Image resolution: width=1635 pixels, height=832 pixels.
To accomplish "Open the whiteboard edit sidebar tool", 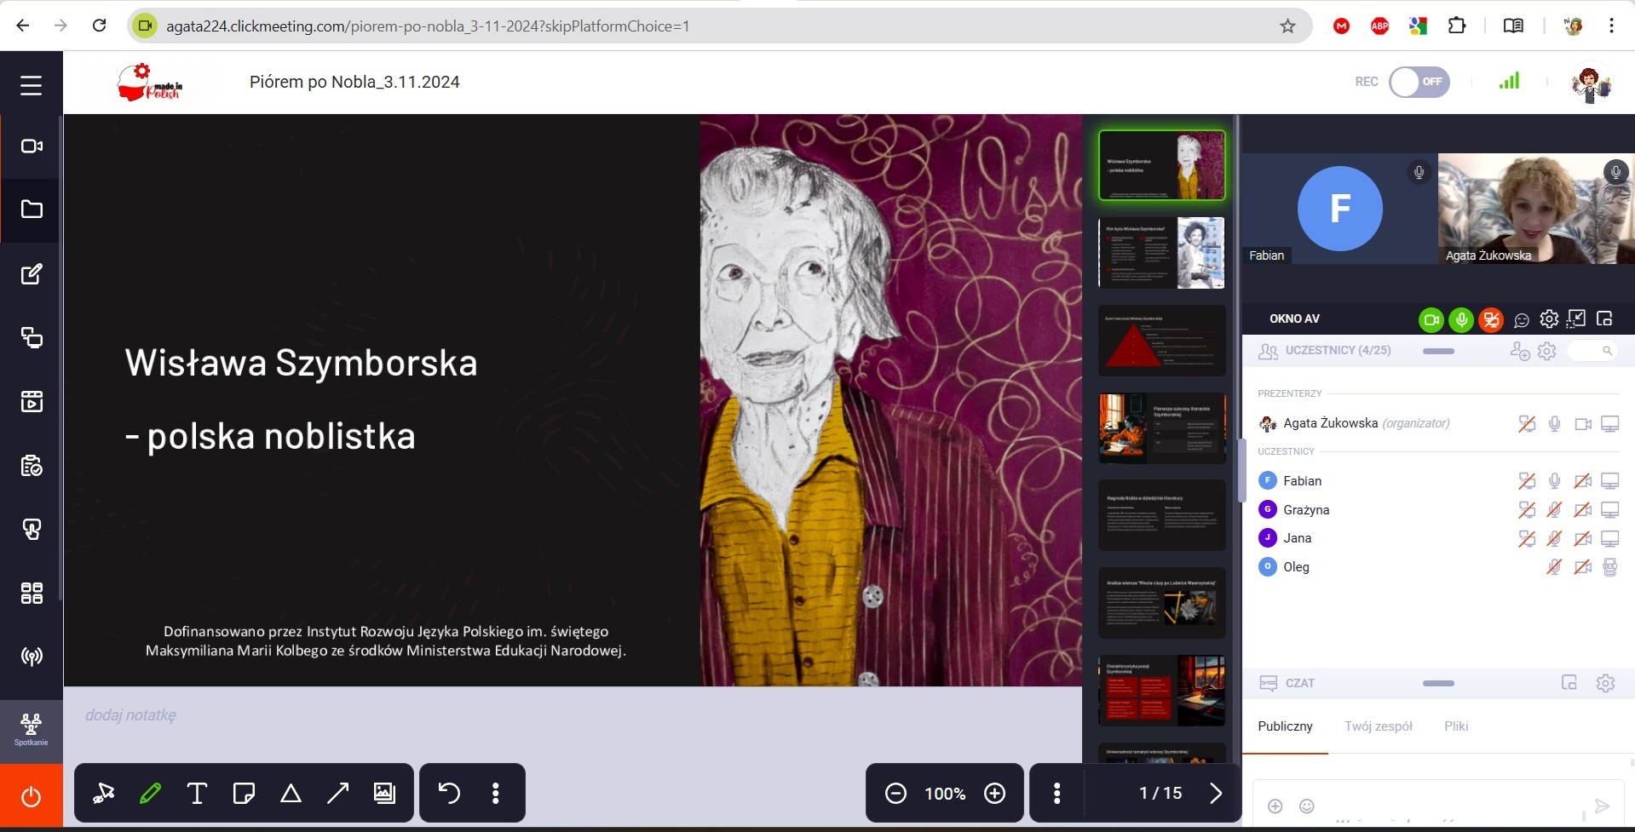I will click(32, 274).
